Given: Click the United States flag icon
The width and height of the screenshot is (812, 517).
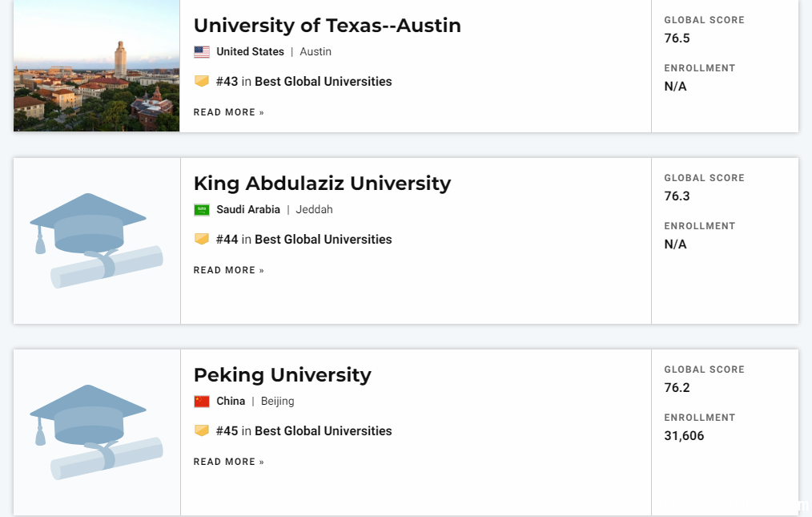Looking at the screenshot, I should tap(202, 52).
